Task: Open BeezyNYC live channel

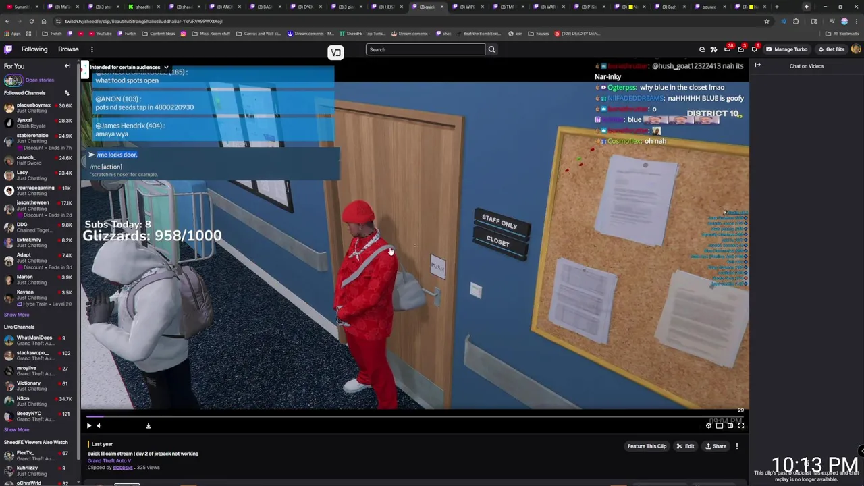Action: pos(38,416)
